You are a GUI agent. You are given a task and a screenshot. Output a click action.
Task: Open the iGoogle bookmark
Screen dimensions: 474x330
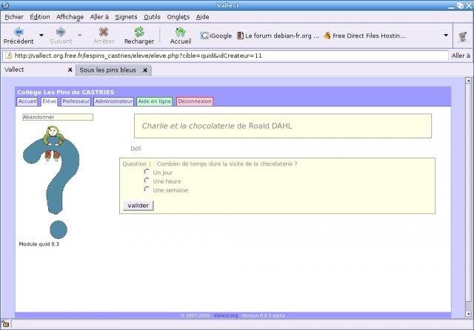point(216,36)
